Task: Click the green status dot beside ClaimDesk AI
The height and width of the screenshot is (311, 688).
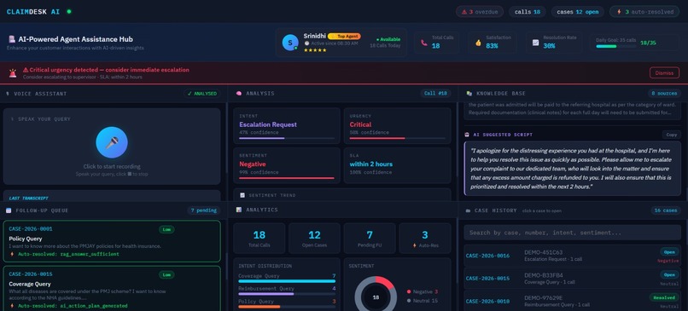Action: pos(69,11)
